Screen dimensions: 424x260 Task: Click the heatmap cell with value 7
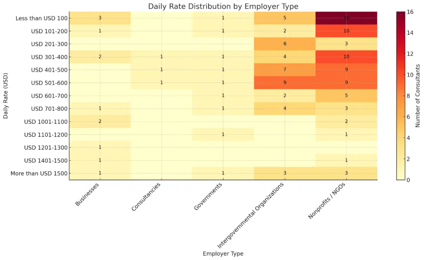285,70
